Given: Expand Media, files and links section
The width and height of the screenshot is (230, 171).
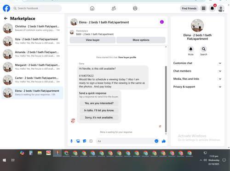Looking at the screenshot, I should tap(197, 79).
